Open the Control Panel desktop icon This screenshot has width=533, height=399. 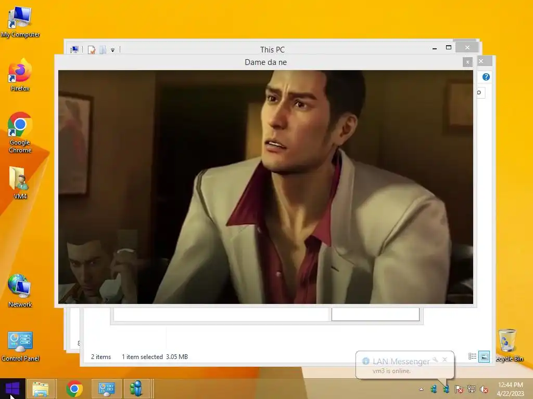(20, 346)
